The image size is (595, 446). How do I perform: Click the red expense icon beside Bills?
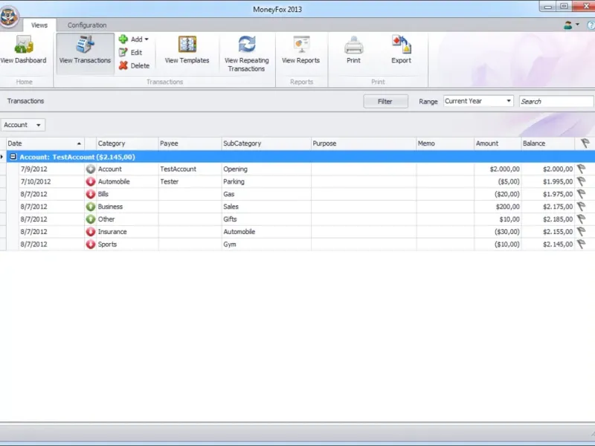point(90,194)
